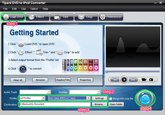Click the Rename button

40,80
